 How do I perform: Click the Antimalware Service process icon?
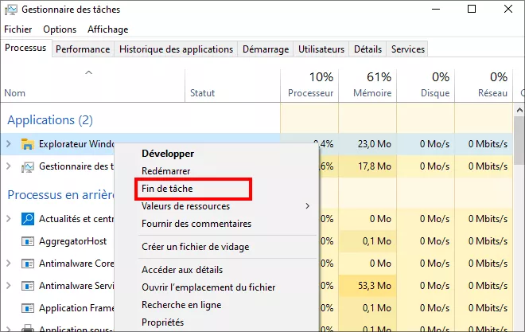point(28,286)
